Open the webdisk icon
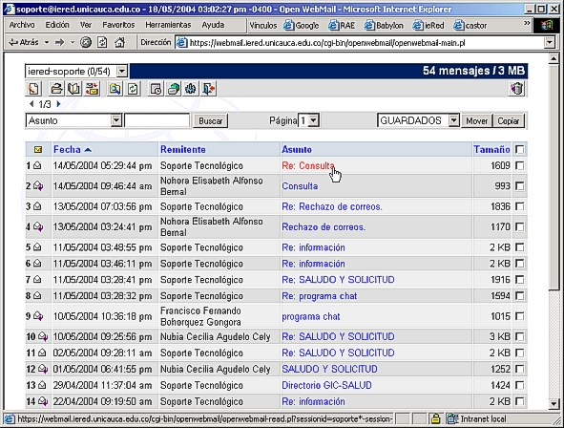The height and width of the screenshot is (428, 564). (173, 89)
